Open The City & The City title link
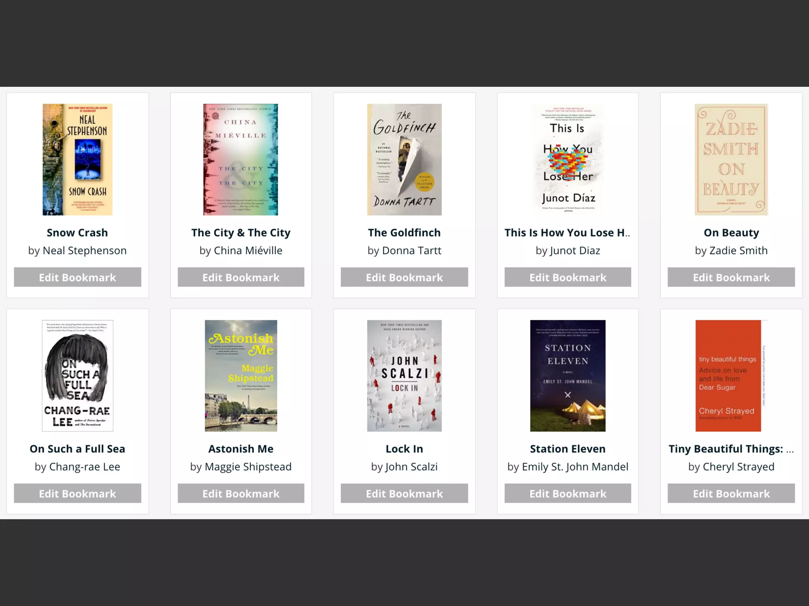809x606 pixels. tap(241, 233)
